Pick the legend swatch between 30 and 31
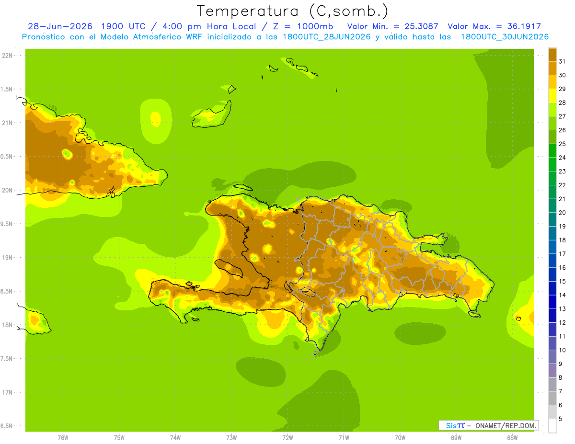Screen dimensions: 575x444 (x=552, y=68)
